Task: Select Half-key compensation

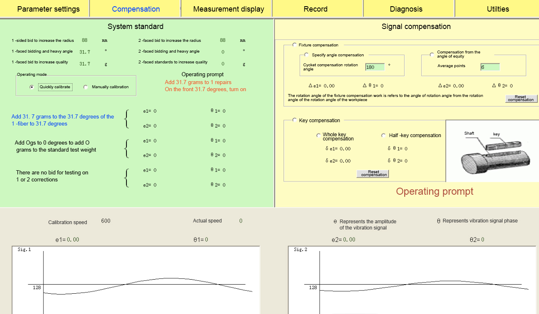Action: pos(384,135)
